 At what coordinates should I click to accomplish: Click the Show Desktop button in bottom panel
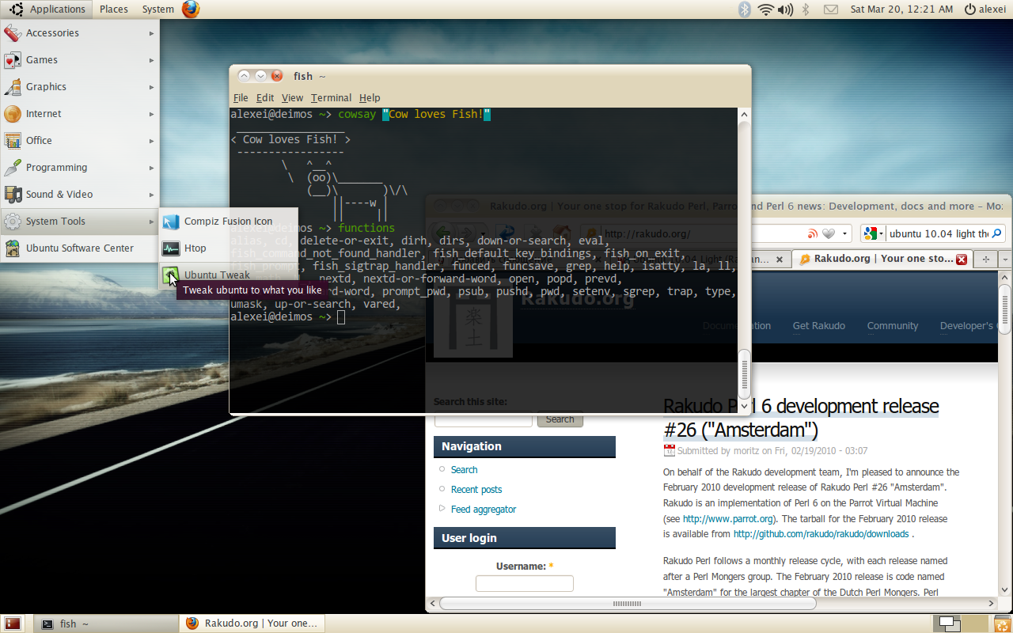tap(12, 624)
